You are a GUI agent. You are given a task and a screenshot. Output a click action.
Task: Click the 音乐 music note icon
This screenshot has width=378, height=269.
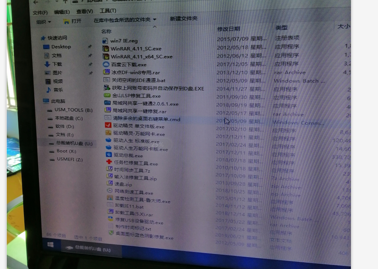(49, 90)
